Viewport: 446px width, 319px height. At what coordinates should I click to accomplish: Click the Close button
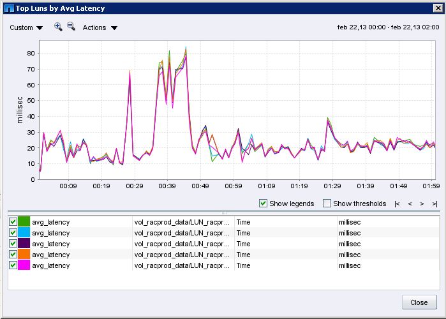coord(419,302)
